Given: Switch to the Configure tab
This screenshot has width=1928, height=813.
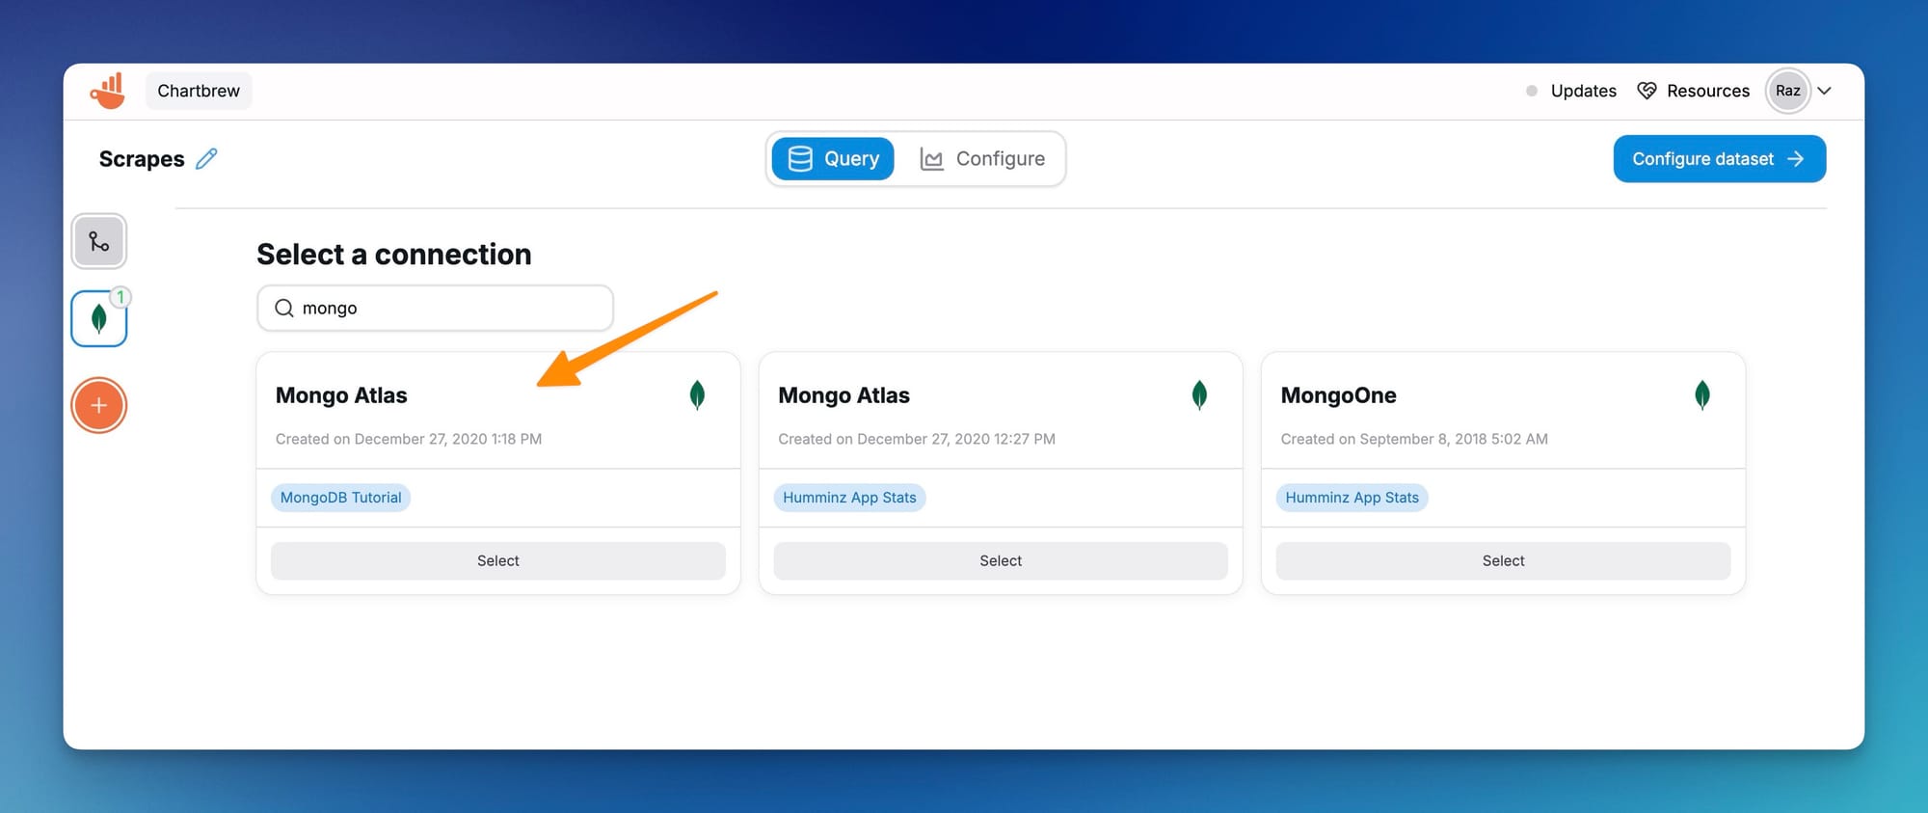Looking at the screenshot, I should [982, 159].
